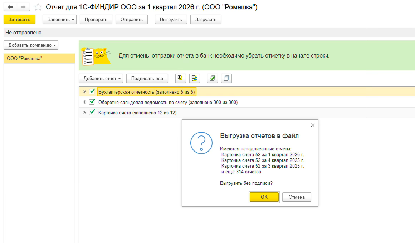Screen dimensions: 415x243
Task: Click the green hint about отмены отправки отчета
Action: click(x=224, y=56)
